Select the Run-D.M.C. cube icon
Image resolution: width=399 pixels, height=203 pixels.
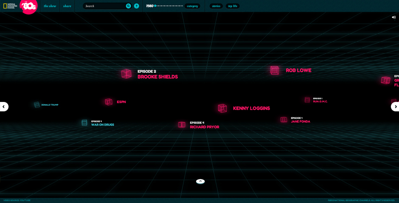307,100
